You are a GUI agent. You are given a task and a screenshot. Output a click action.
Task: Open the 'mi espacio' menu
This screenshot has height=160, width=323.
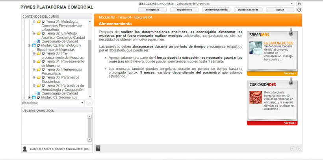pos(152,10)
